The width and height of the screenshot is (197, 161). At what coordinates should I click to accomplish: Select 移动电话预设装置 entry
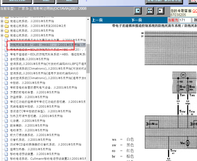35,154
